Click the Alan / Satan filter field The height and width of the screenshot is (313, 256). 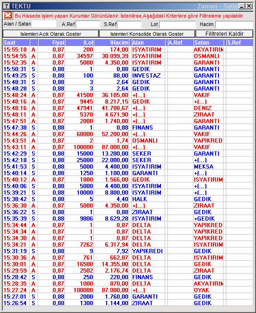(44, 24)
